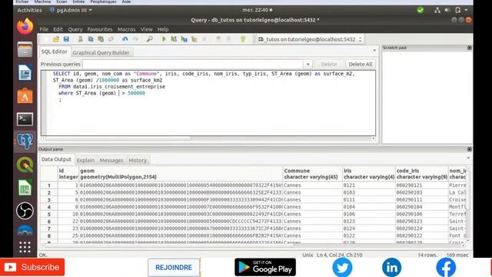Click the SQL editor horizontal scrollbar

click(118, 138)
